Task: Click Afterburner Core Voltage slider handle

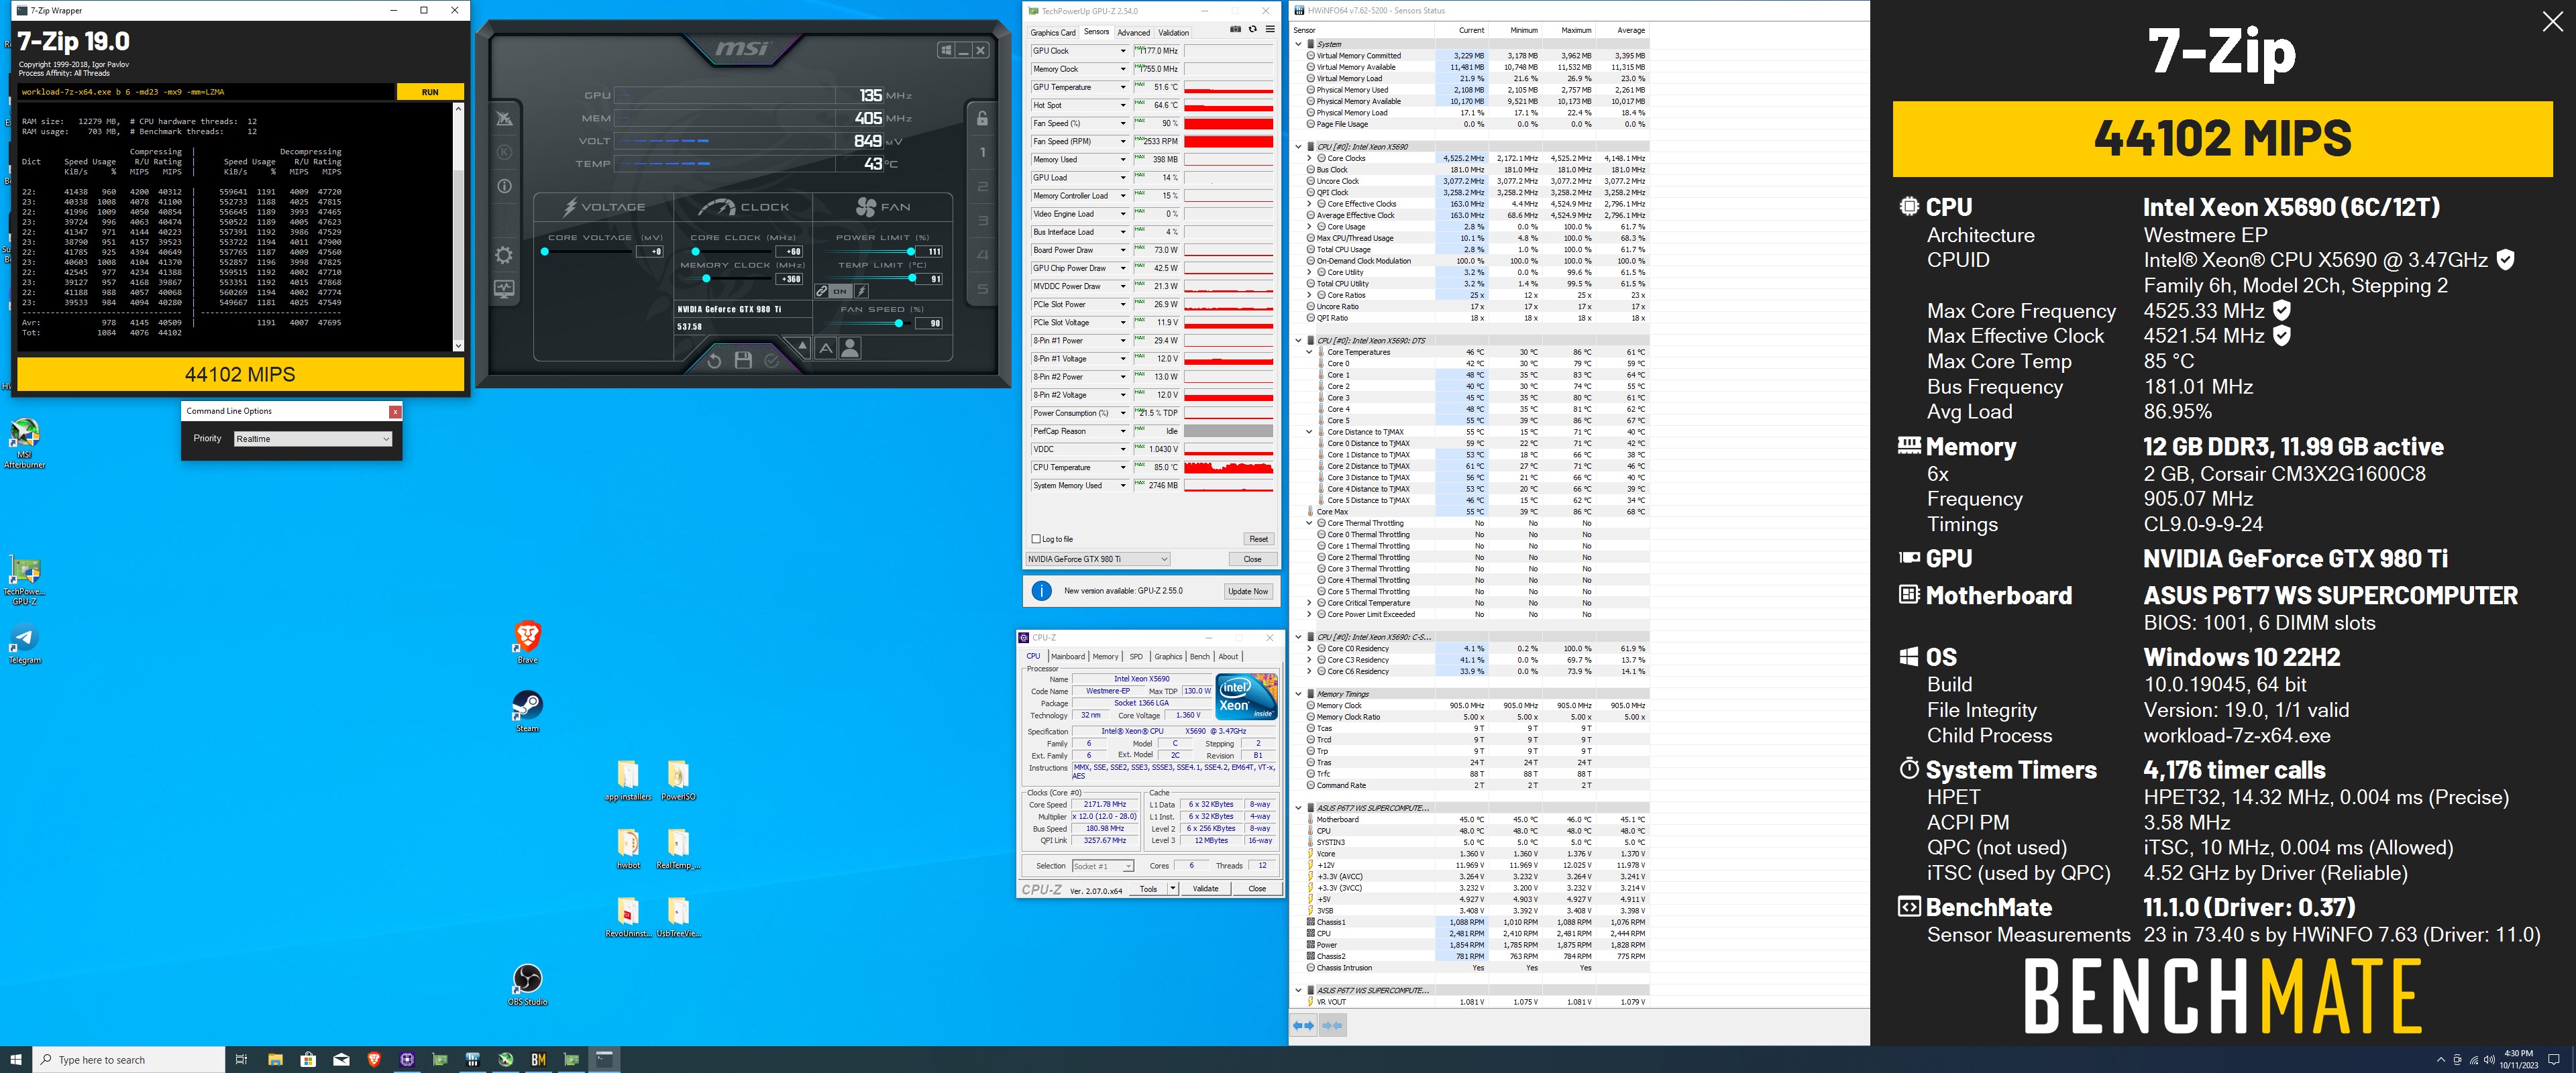Action: (x=544, y=252)
